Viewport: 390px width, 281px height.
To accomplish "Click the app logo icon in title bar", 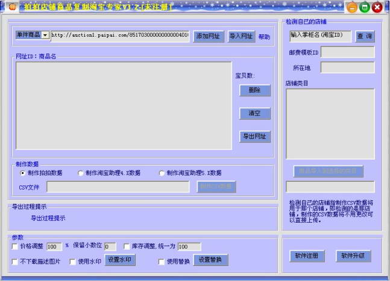I will 12,7.
